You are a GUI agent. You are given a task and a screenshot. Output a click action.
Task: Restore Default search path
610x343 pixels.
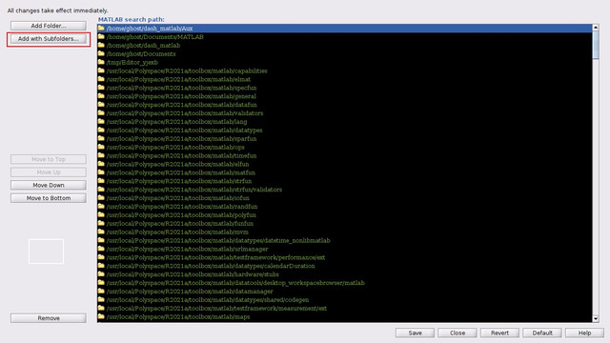(542, 333)
